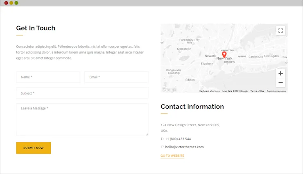Zoom out on the map
Viewport: 303px width, 174px height.
click(280, 83)
